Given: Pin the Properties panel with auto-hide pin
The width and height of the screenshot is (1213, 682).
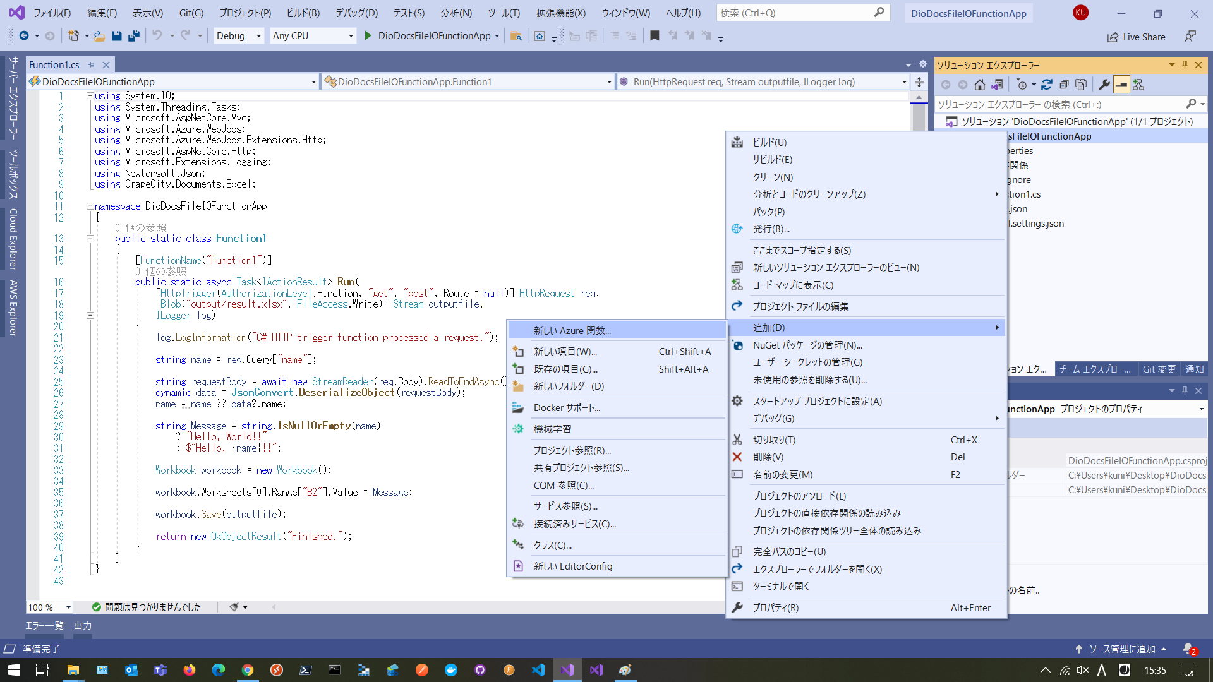Looking at the screenshot, I should 1185,391.
